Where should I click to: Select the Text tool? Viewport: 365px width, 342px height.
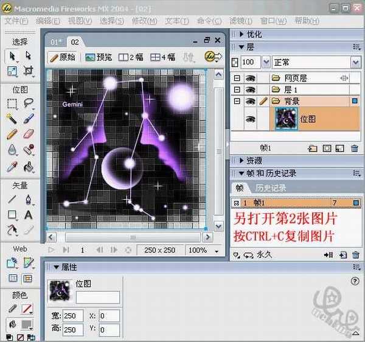[x=28, y=215]
